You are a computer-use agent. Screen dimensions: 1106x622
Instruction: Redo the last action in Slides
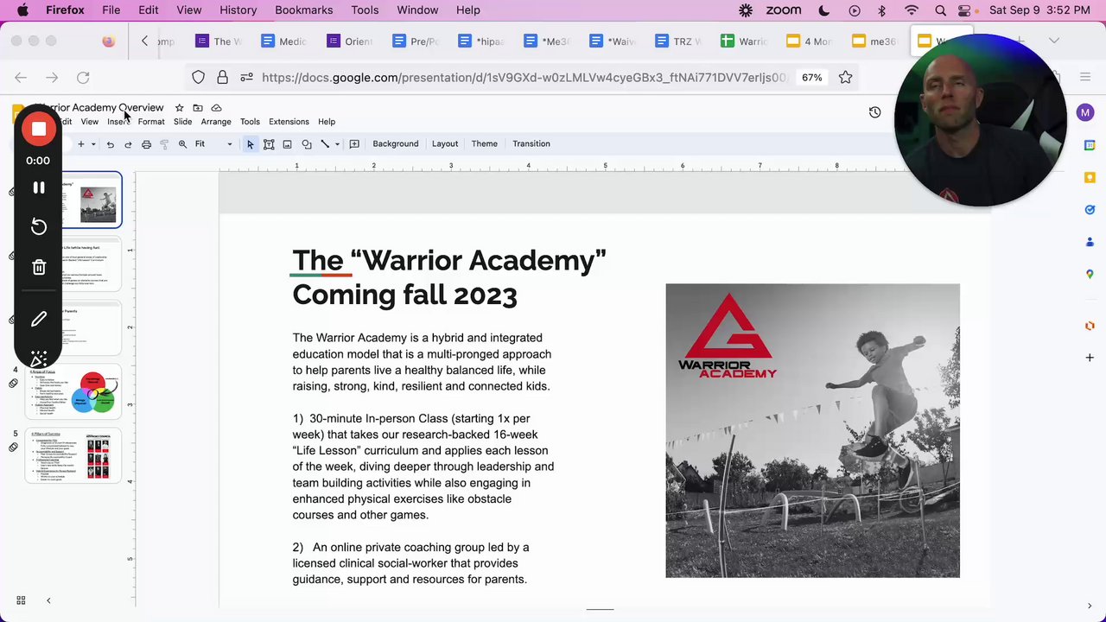coord(128,144)
